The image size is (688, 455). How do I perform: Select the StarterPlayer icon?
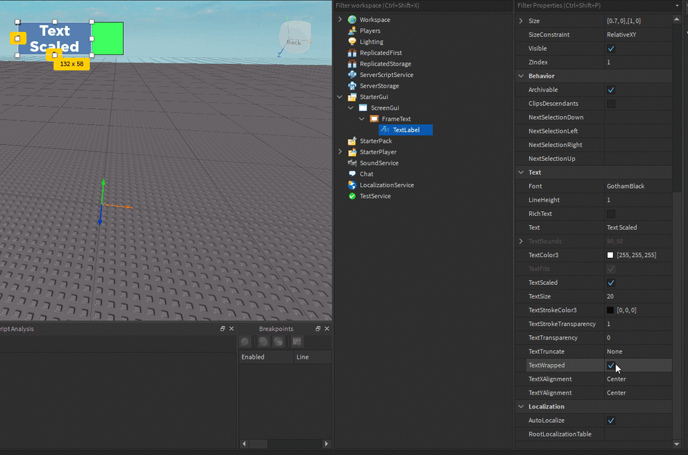pos(352,152)
